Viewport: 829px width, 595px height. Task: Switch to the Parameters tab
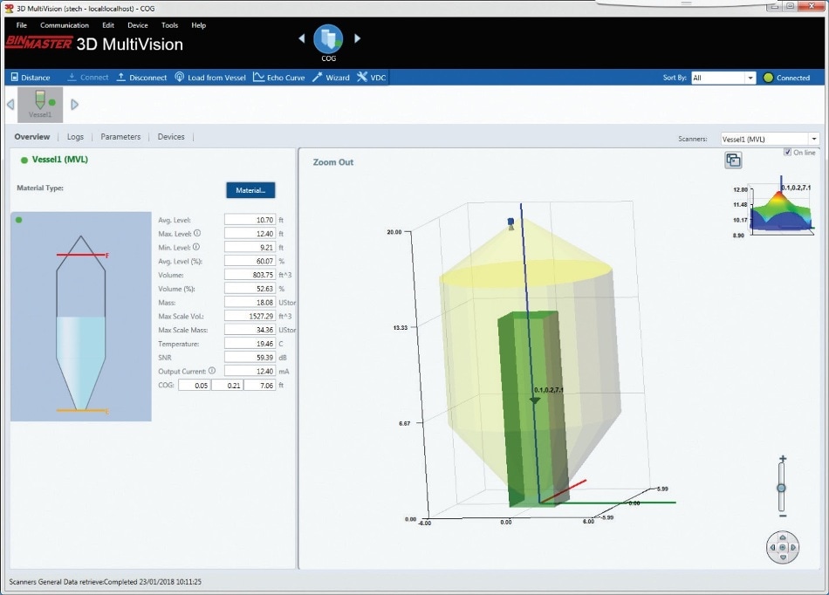click(x=120, y=137)
